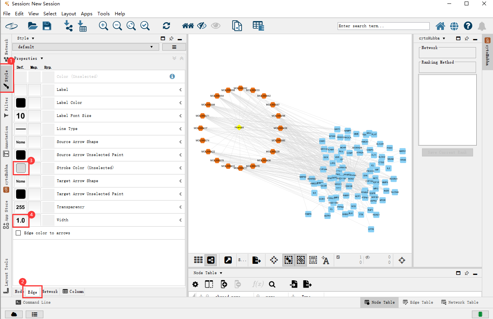The image size is (493, 319).
Task: Click the cloud icon in status bar
Action: coord(14,314)
